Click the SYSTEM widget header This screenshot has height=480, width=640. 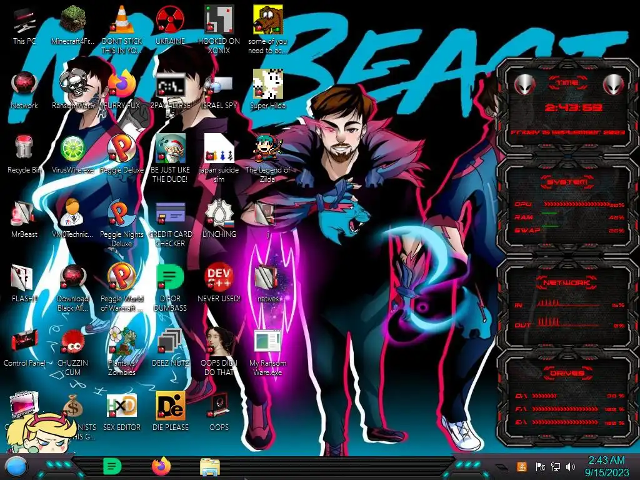[x=567, y=182]
